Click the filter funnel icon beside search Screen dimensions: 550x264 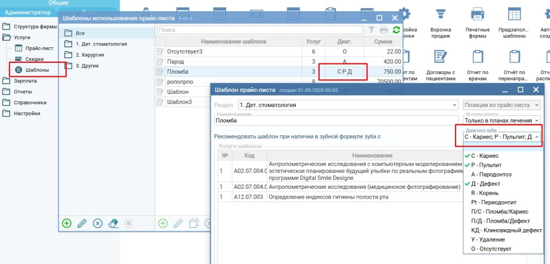(371, 31)
